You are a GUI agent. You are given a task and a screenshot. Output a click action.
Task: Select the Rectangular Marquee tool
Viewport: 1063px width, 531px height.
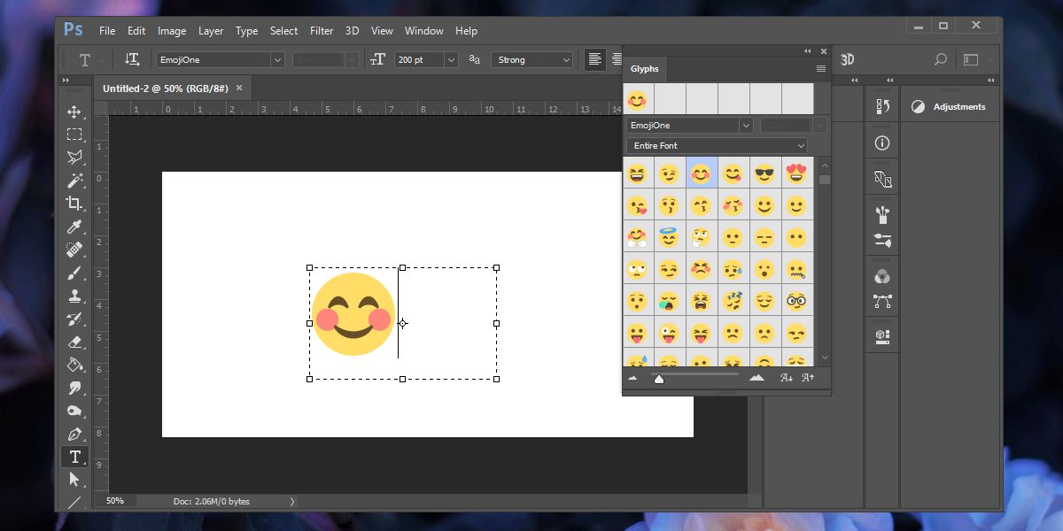coord(75,134)
